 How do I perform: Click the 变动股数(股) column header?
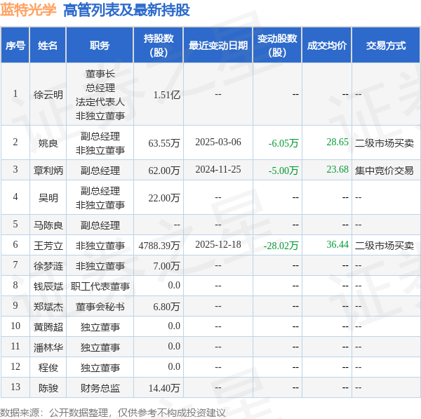click(x=277, y=46)
